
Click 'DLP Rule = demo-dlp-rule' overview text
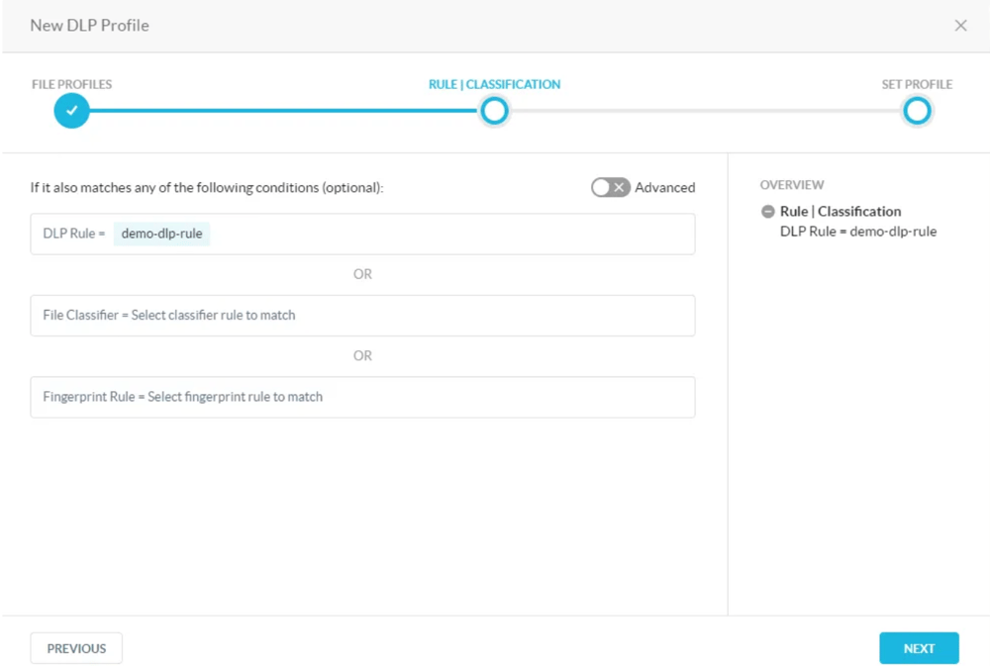coord(858,232)
